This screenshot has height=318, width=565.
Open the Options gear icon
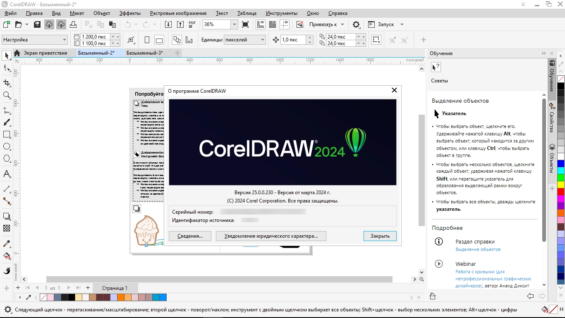point(356,24)
